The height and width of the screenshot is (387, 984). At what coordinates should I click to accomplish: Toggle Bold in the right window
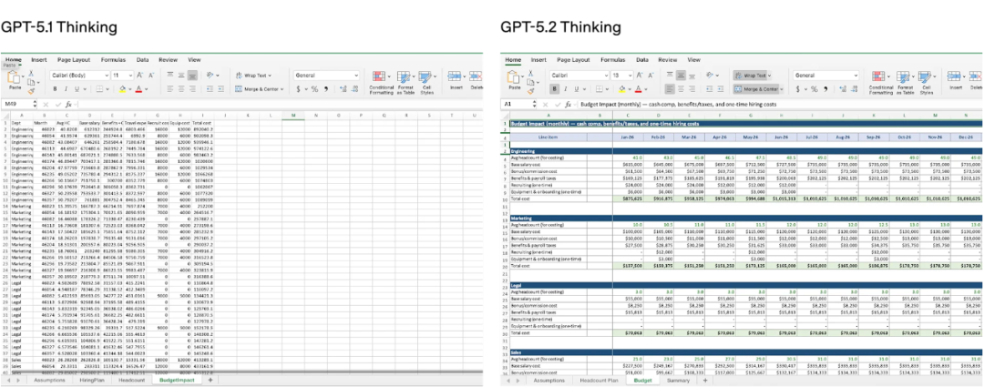point(556,89)
